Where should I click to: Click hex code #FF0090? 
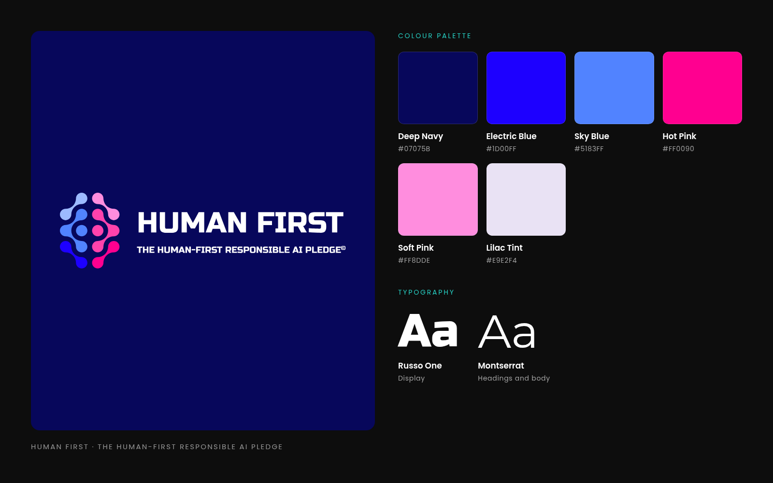678,149
